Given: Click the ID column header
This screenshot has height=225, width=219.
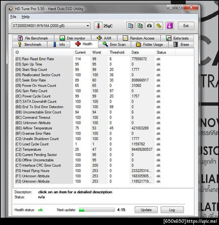Looking at the screenshot, I should coord(43,52).
